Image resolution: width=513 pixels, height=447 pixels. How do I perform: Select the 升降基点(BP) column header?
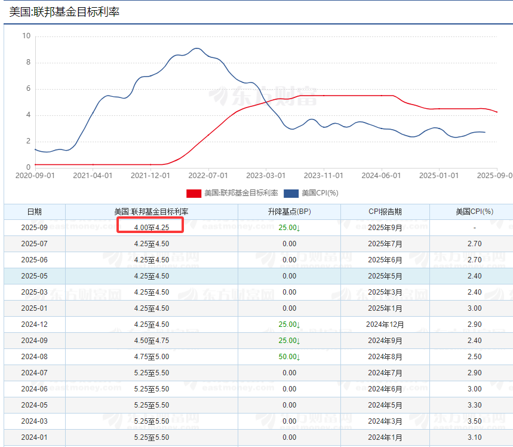pyautogui.click(x=289, y=212)
